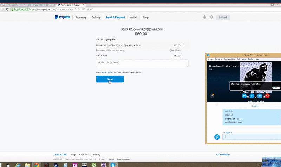Click the blue Send button
Image resolution: width=281 pixels, height=167 pixels.
click(110, 79)
